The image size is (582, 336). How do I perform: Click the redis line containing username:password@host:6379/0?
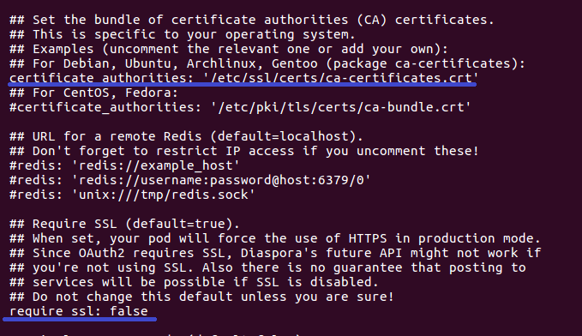coord(190,180)
